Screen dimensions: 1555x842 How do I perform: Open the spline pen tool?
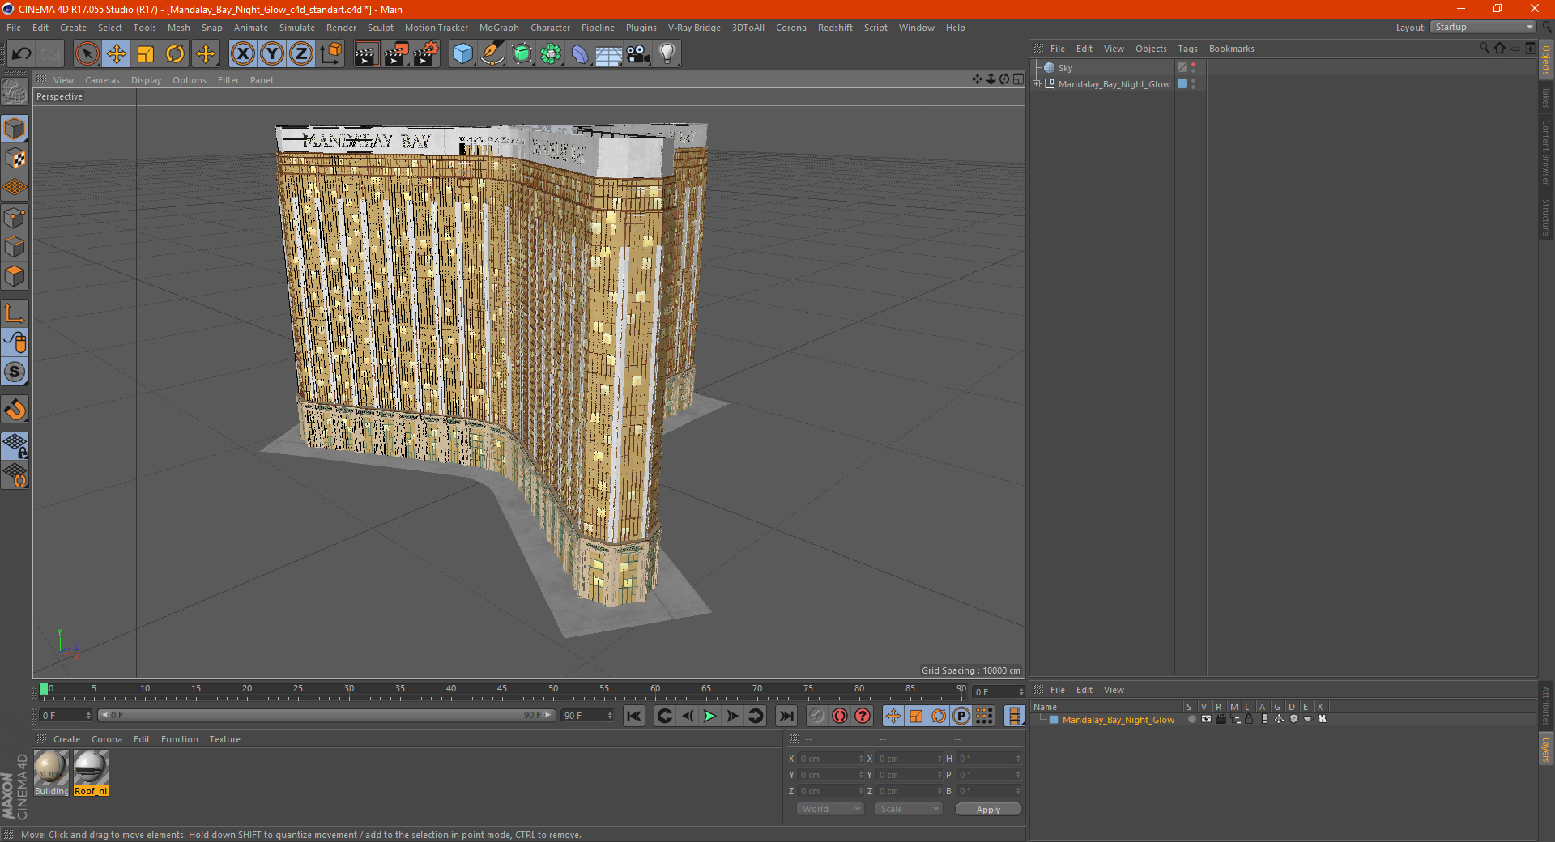[x=492, y=54]
